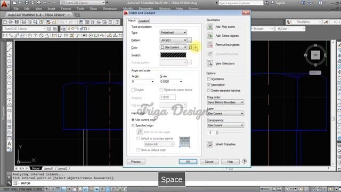Screen dimensions: 341x192
Task: Select the Spline draw tool
Action: click(10, 89)
